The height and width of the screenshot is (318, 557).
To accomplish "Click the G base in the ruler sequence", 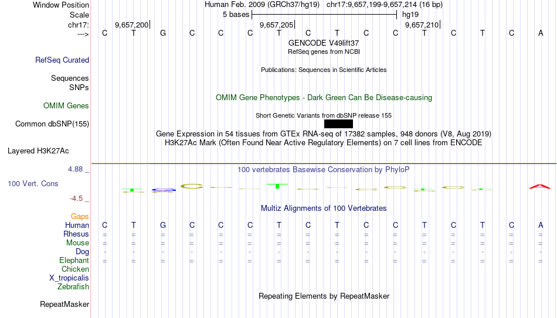I will point(162,33).
